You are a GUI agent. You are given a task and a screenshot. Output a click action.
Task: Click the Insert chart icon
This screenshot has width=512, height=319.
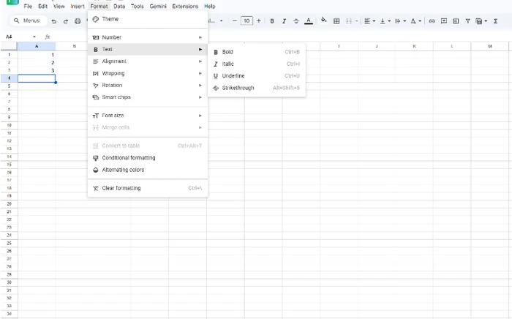[456, 21]
